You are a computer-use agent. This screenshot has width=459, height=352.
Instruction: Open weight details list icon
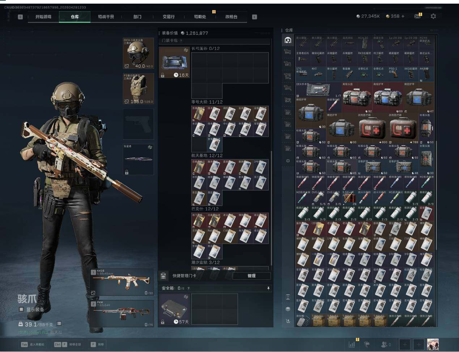click(59, 324)
